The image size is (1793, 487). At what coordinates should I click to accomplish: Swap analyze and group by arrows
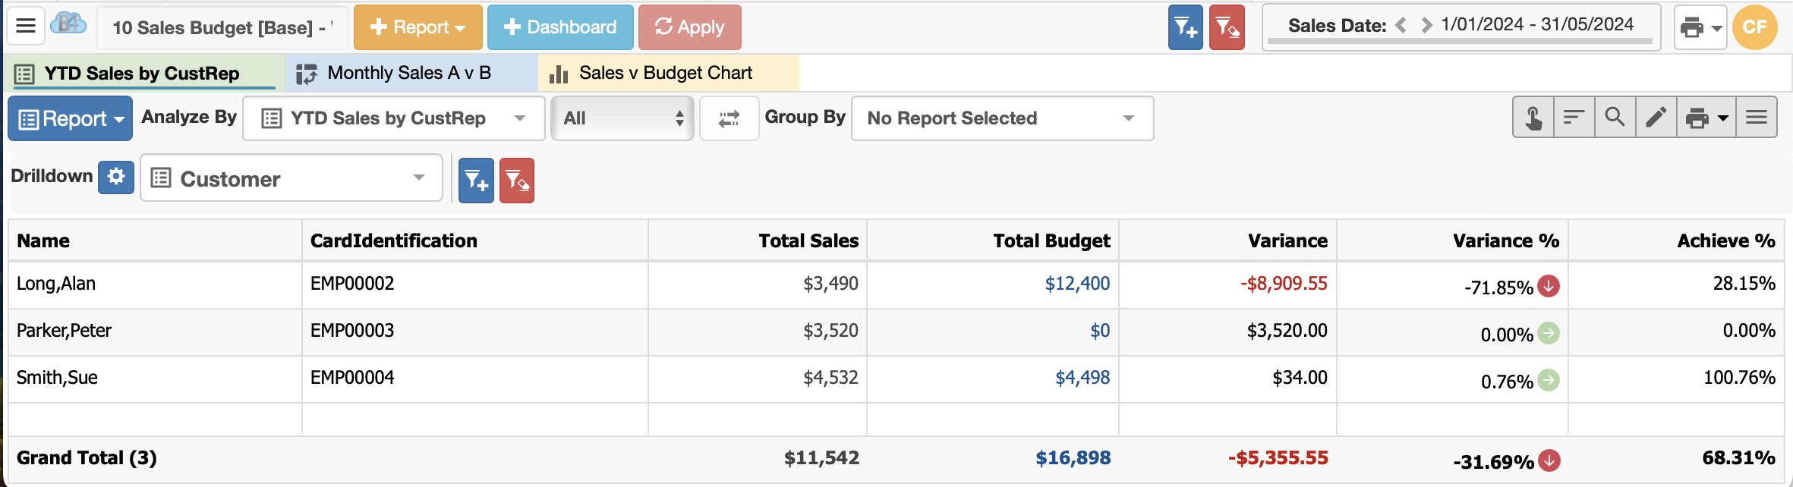tap(729, 118)
